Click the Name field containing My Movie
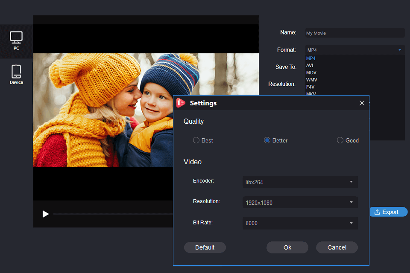This screenshot has width=410, height=273. [354, 33]
